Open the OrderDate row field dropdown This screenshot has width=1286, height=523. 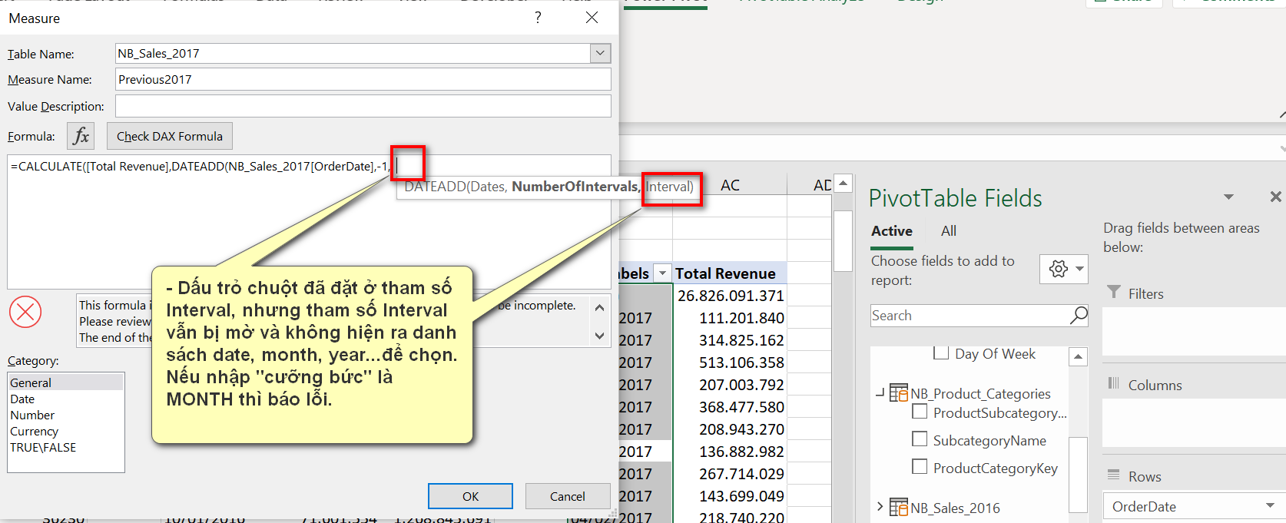[1270, 506]
